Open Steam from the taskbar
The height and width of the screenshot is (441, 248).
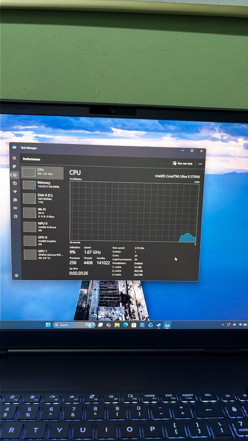point(159,325)
